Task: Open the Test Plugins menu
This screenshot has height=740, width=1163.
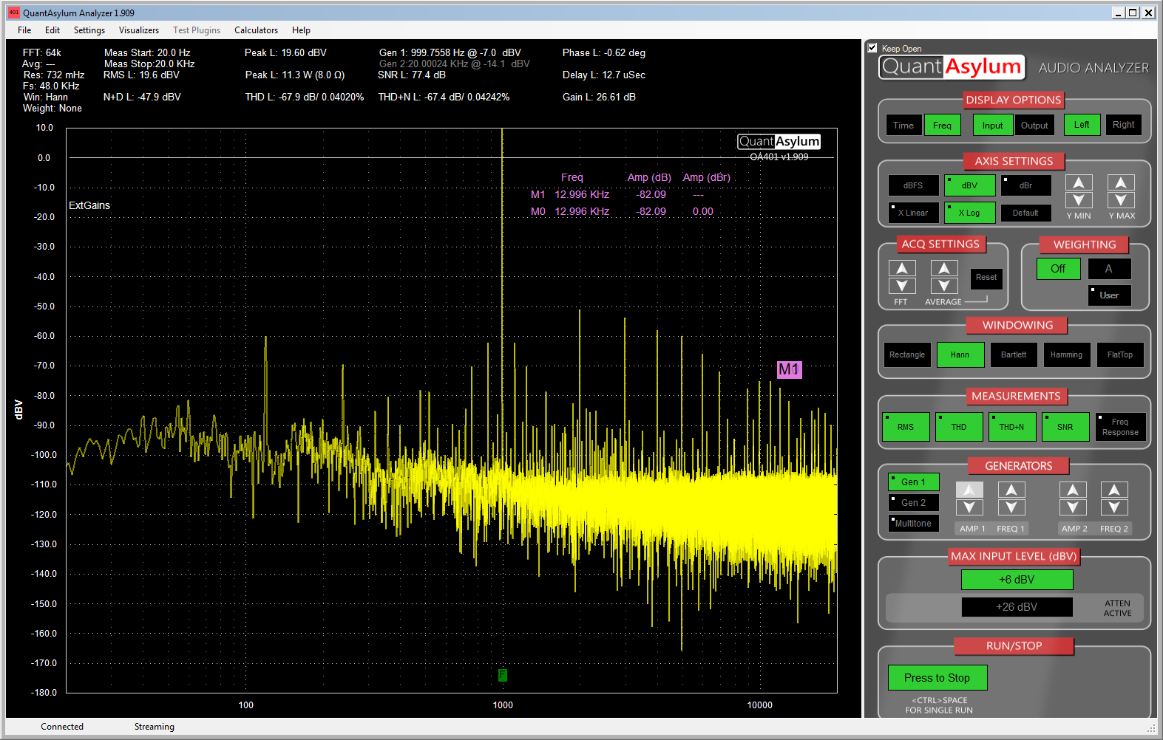Action: (x=197, y=30)
